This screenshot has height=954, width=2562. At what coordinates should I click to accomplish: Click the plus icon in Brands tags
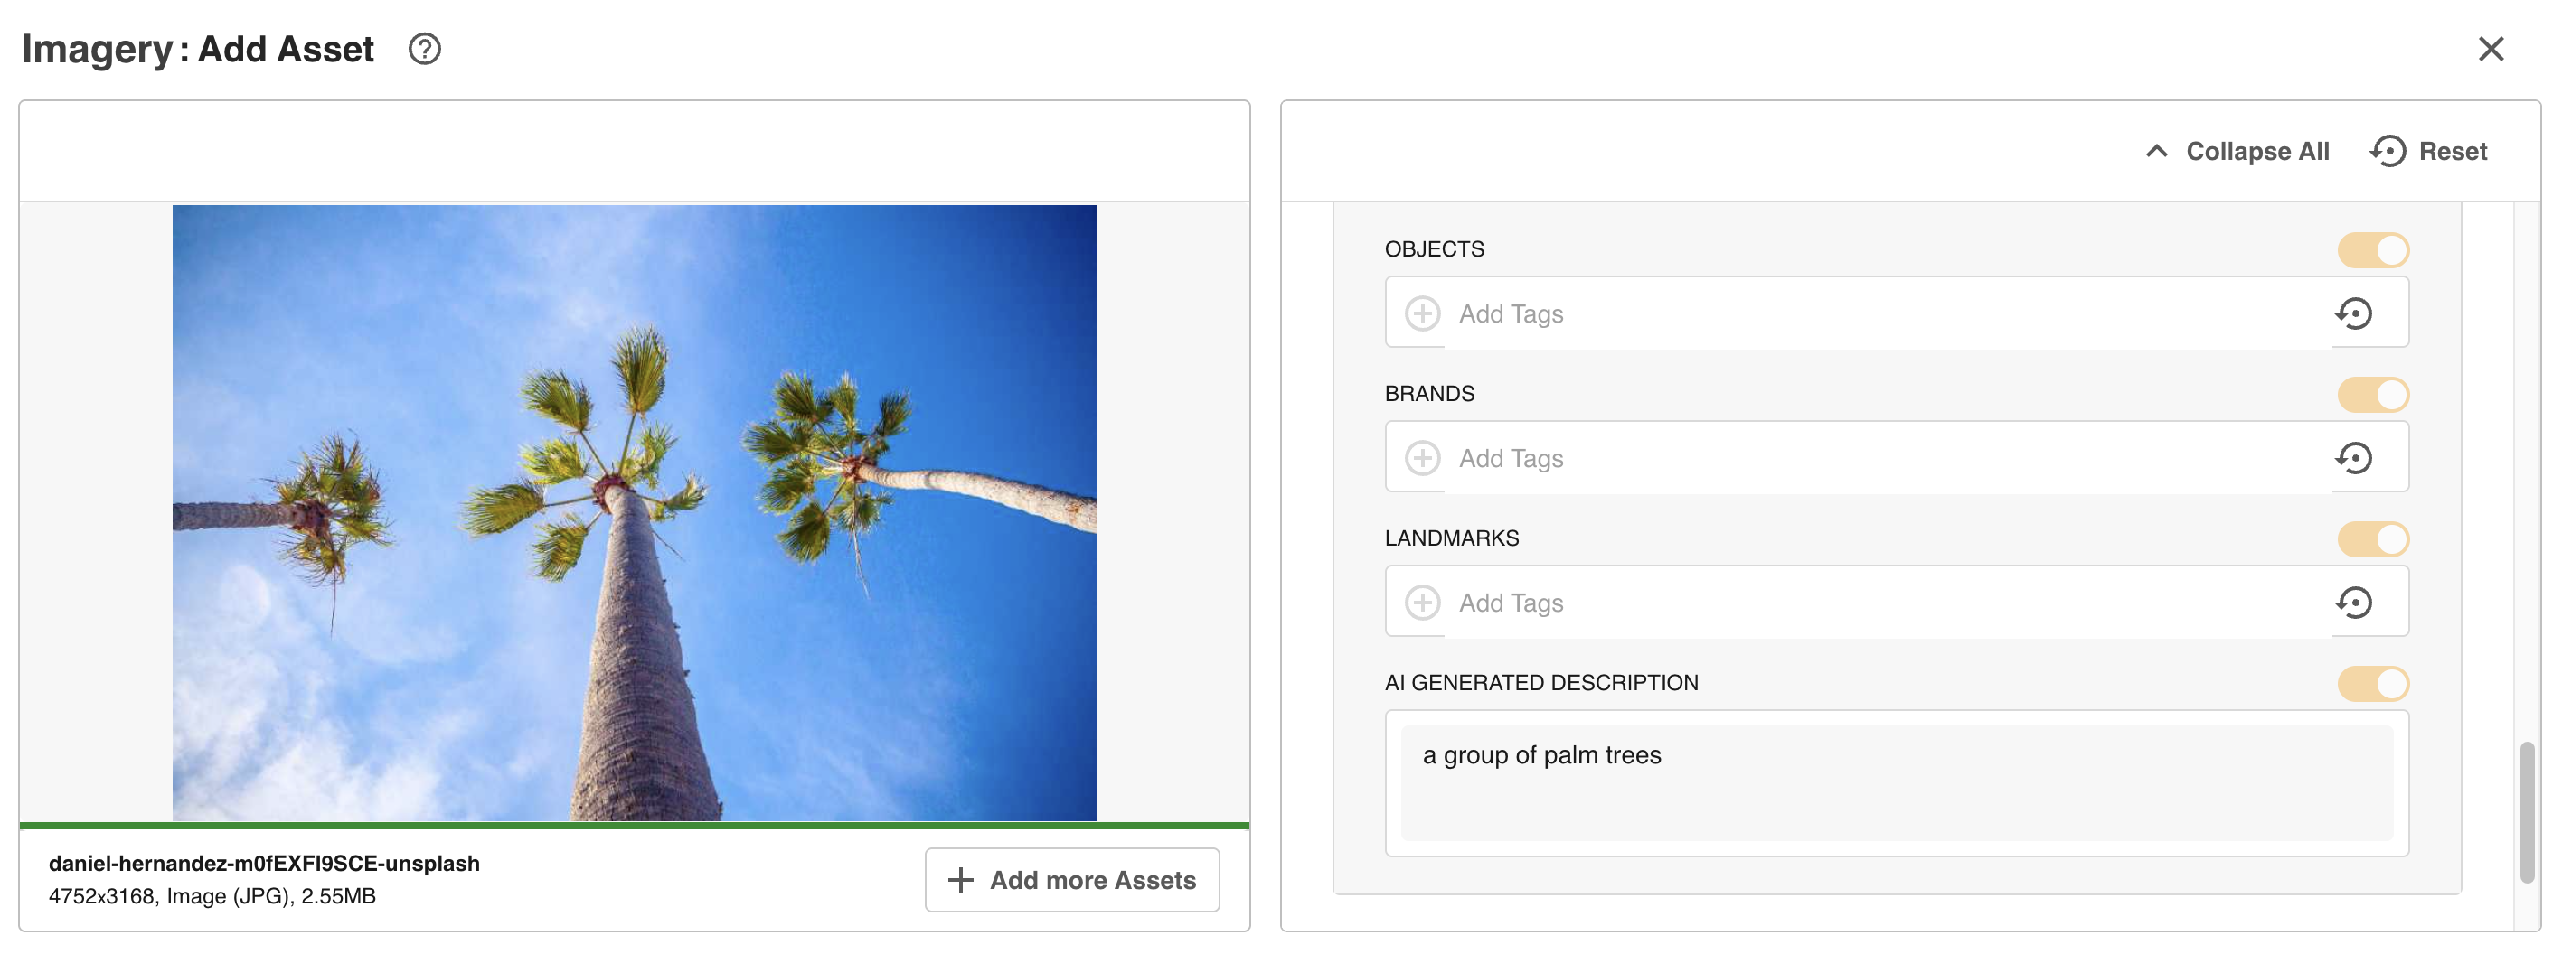tap(1422, 458)
